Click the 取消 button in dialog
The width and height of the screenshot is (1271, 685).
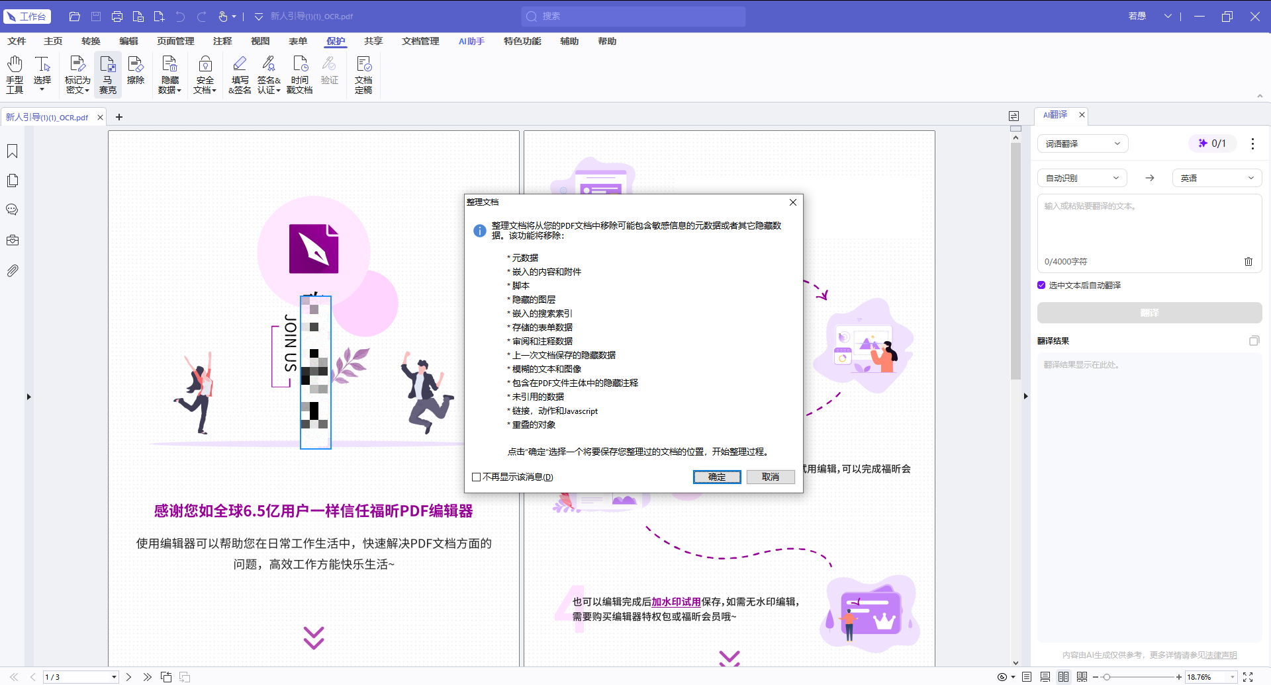click(771, 477)
